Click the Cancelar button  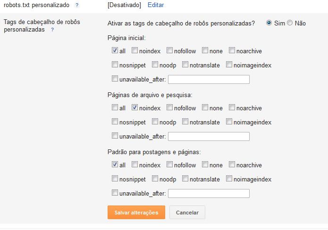click(187, 213)
